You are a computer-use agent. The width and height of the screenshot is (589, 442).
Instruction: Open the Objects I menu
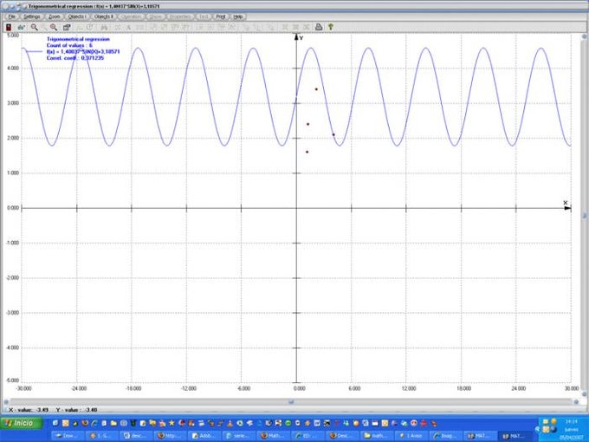77,17
